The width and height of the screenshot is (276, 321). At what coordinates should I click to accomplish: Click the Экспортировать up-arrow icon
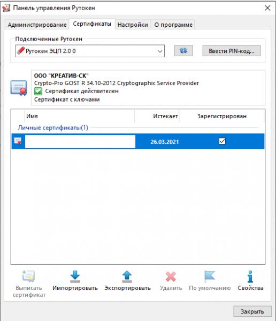coord(127,277)
